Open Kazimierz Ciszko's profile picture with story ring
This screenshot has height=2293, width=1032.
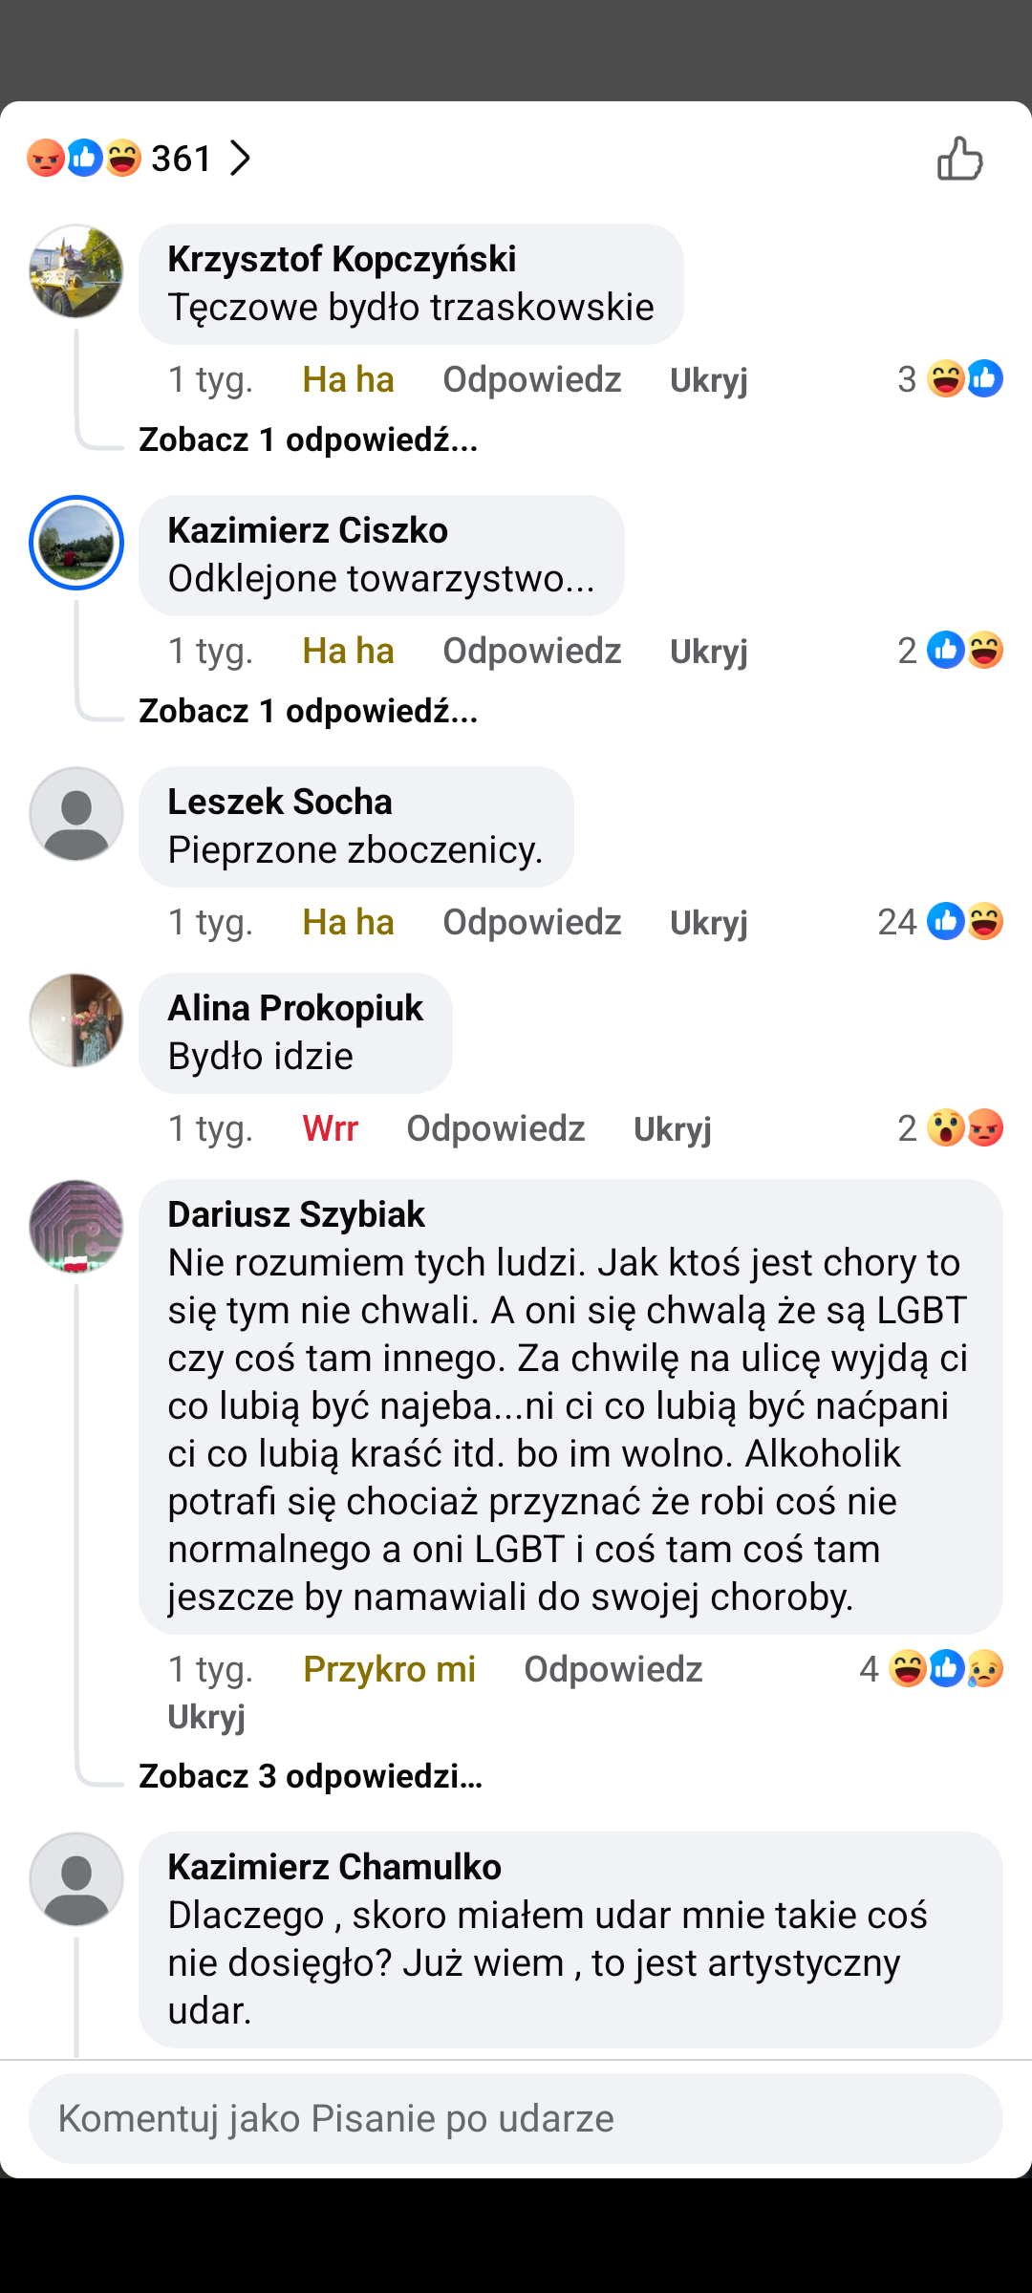76,543
